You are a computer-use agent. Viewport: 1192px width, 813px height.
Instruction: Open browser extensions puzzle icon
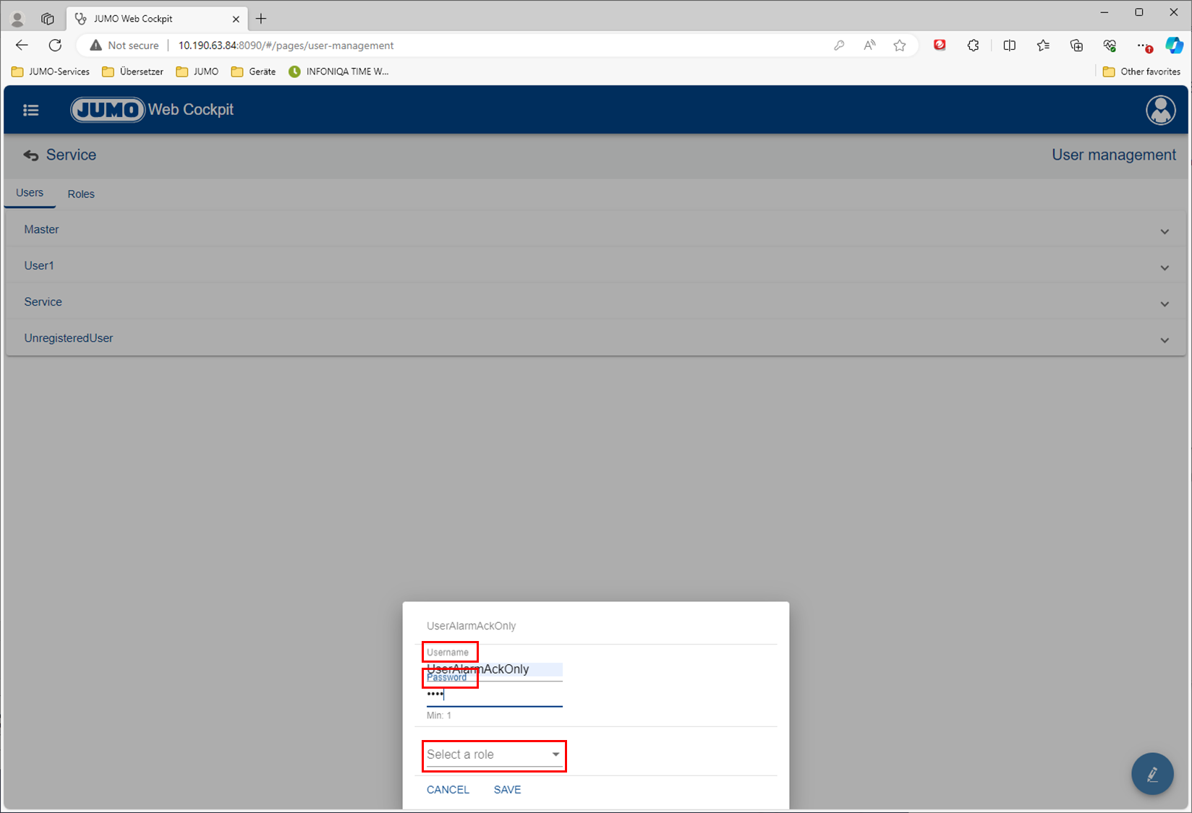pyautogui.click(x=973, y=46)
